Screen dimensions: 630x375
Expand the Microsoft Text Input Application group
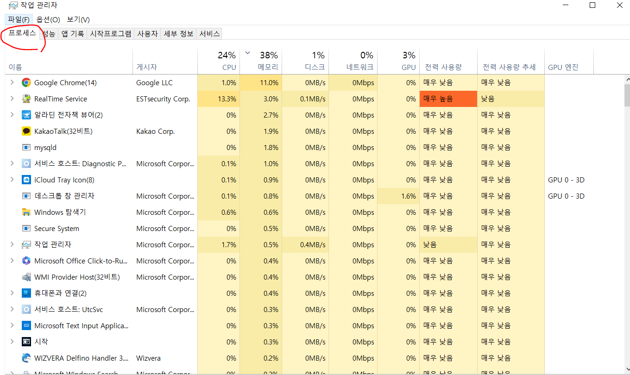click(12, 326)
